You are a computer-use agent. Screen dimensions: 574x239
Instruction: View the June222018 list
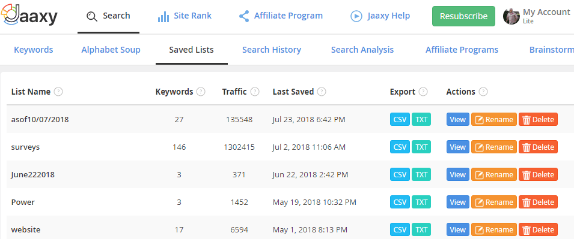click(x=457, y=174)
